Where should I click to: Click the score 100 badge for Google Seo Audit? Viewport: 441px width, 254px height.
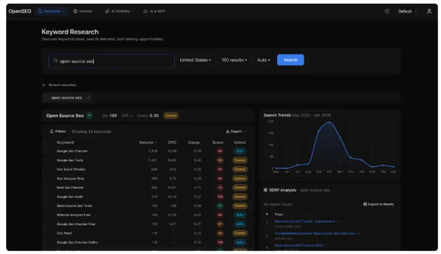tap(220, 197)
